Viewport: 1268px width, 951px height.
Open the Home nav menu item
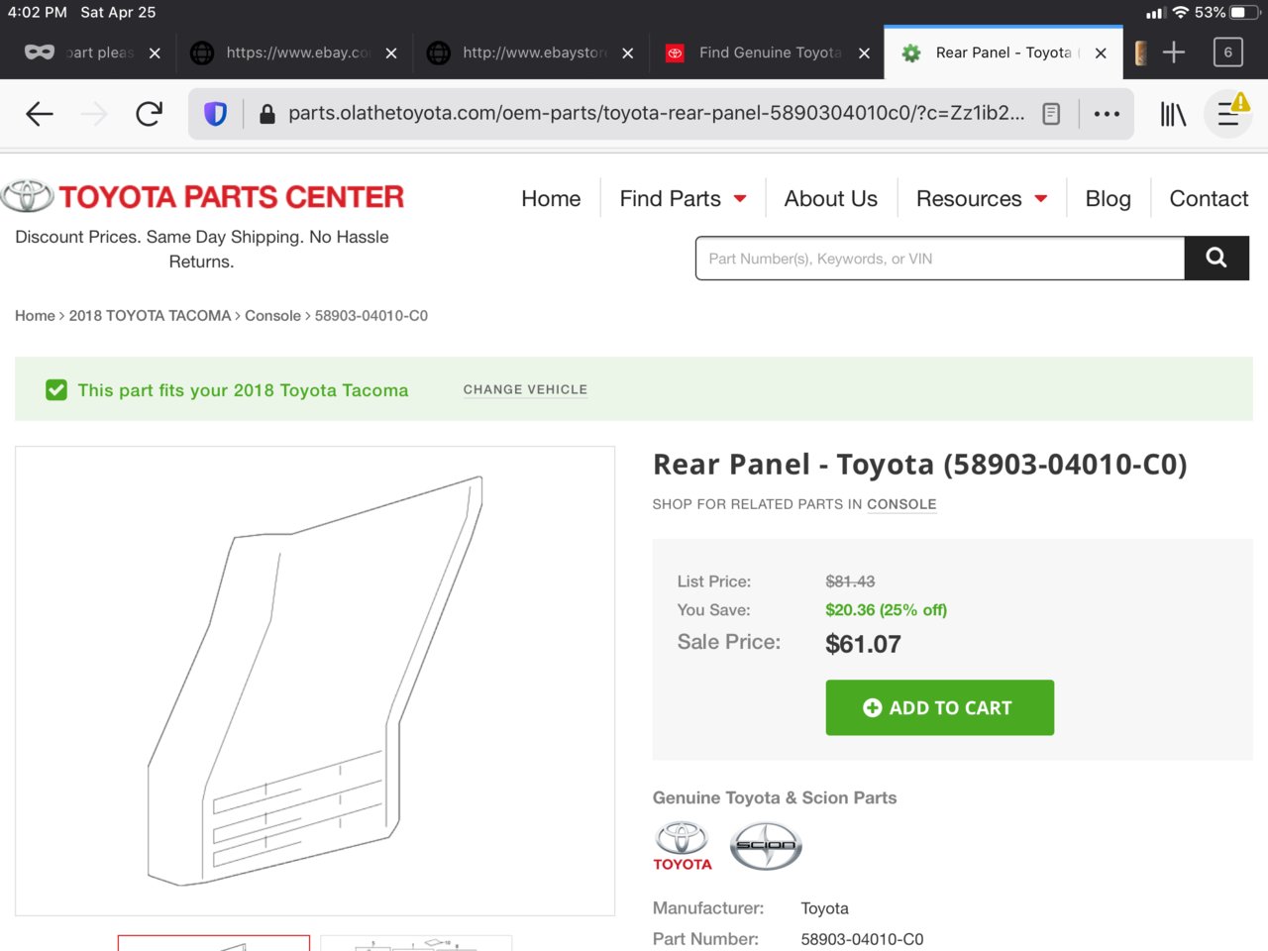pos(551,198)
